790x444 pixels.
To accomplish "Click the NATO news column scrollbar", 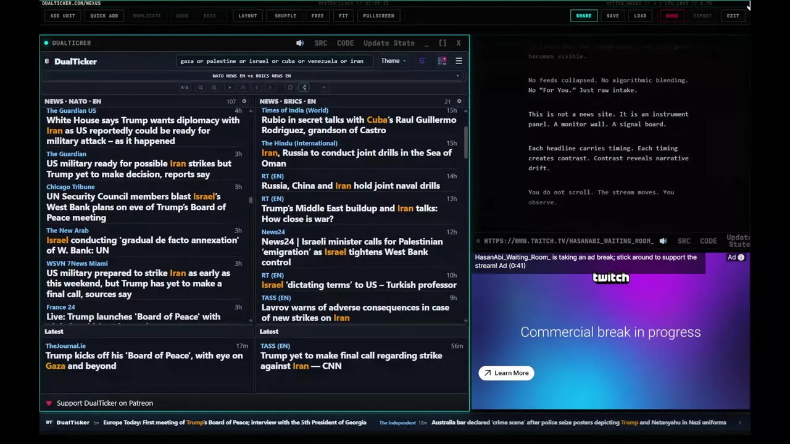I will (251, 200).
